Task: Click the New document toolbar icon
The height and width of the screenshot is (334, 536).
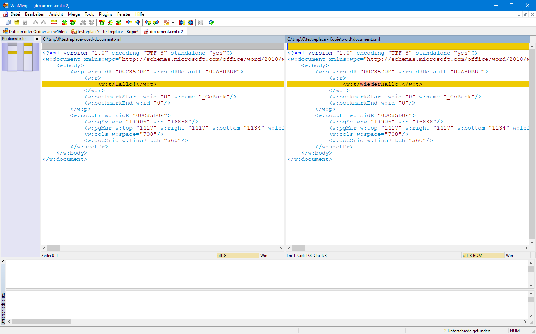Action: point(8,23)
